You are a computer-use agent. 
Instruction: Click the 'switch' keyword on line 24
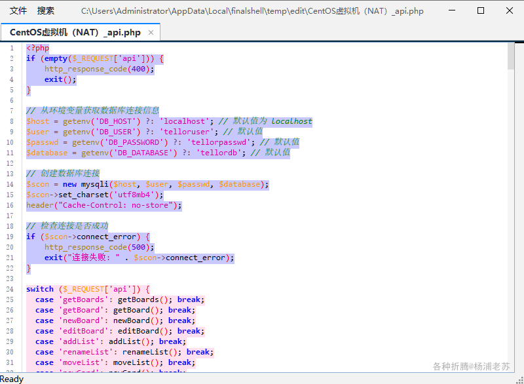40,289
